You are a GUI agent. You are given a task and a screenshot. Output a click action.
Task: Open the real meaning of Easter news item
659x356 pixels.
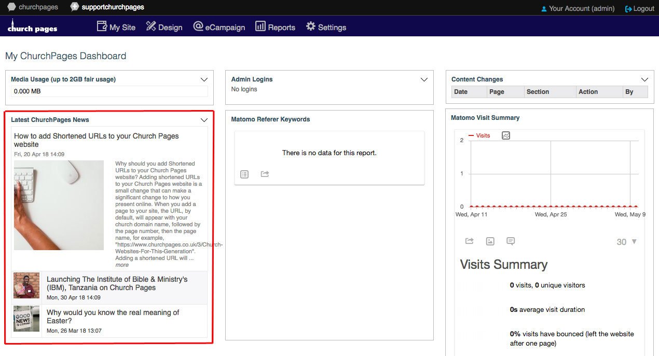tap(113, 317)
